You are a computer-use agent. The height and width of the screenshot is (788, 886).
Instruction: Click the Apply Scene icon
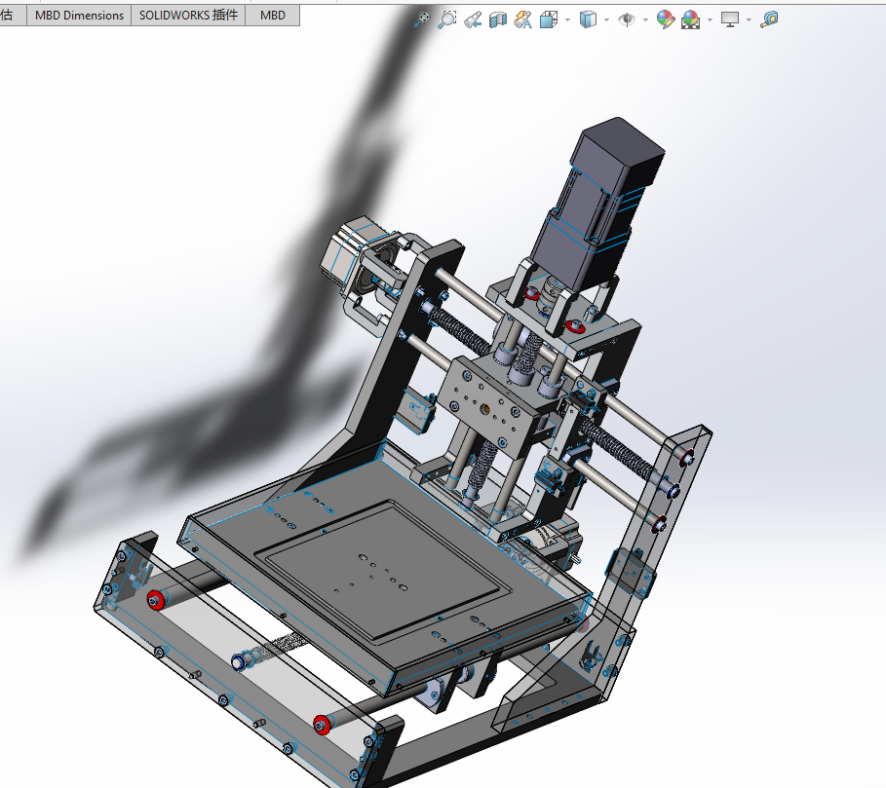tap(690, 19)
